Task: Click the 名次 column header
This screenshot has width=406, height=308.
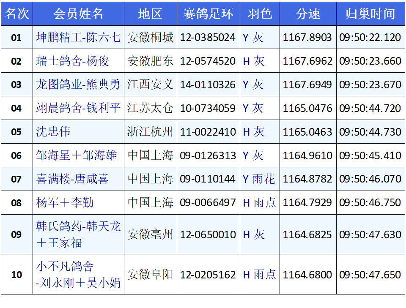Action: point(17,14)
